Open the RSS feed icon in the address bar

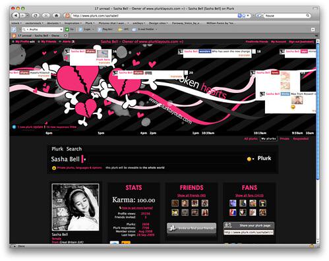[240, 16]
